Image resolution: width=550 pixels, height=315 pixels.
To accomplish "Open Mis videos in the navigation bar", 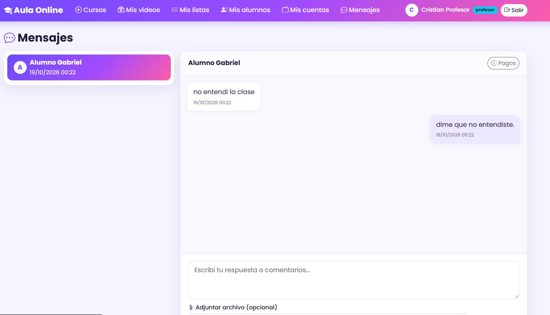I will point(139,10).
